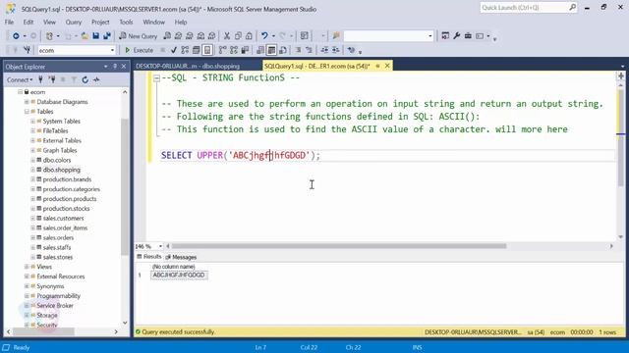This screenshot has width=629, height=353.
Task: Open the Tools menu
Action: coord(126,22)
